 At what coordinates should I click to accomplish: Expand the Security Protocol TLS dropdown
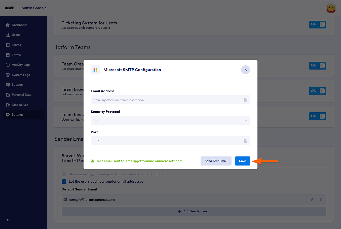coord(170,120)
